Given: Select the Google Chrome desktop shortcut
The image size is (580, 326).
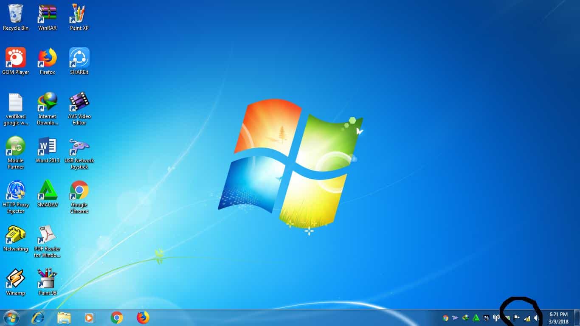Looking at the screenshot, I should click(x=79, y=197).
